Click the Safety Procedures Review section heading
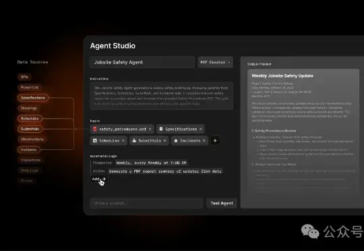Viewport: 364px width, 251px height. click(x=274, y=131)
